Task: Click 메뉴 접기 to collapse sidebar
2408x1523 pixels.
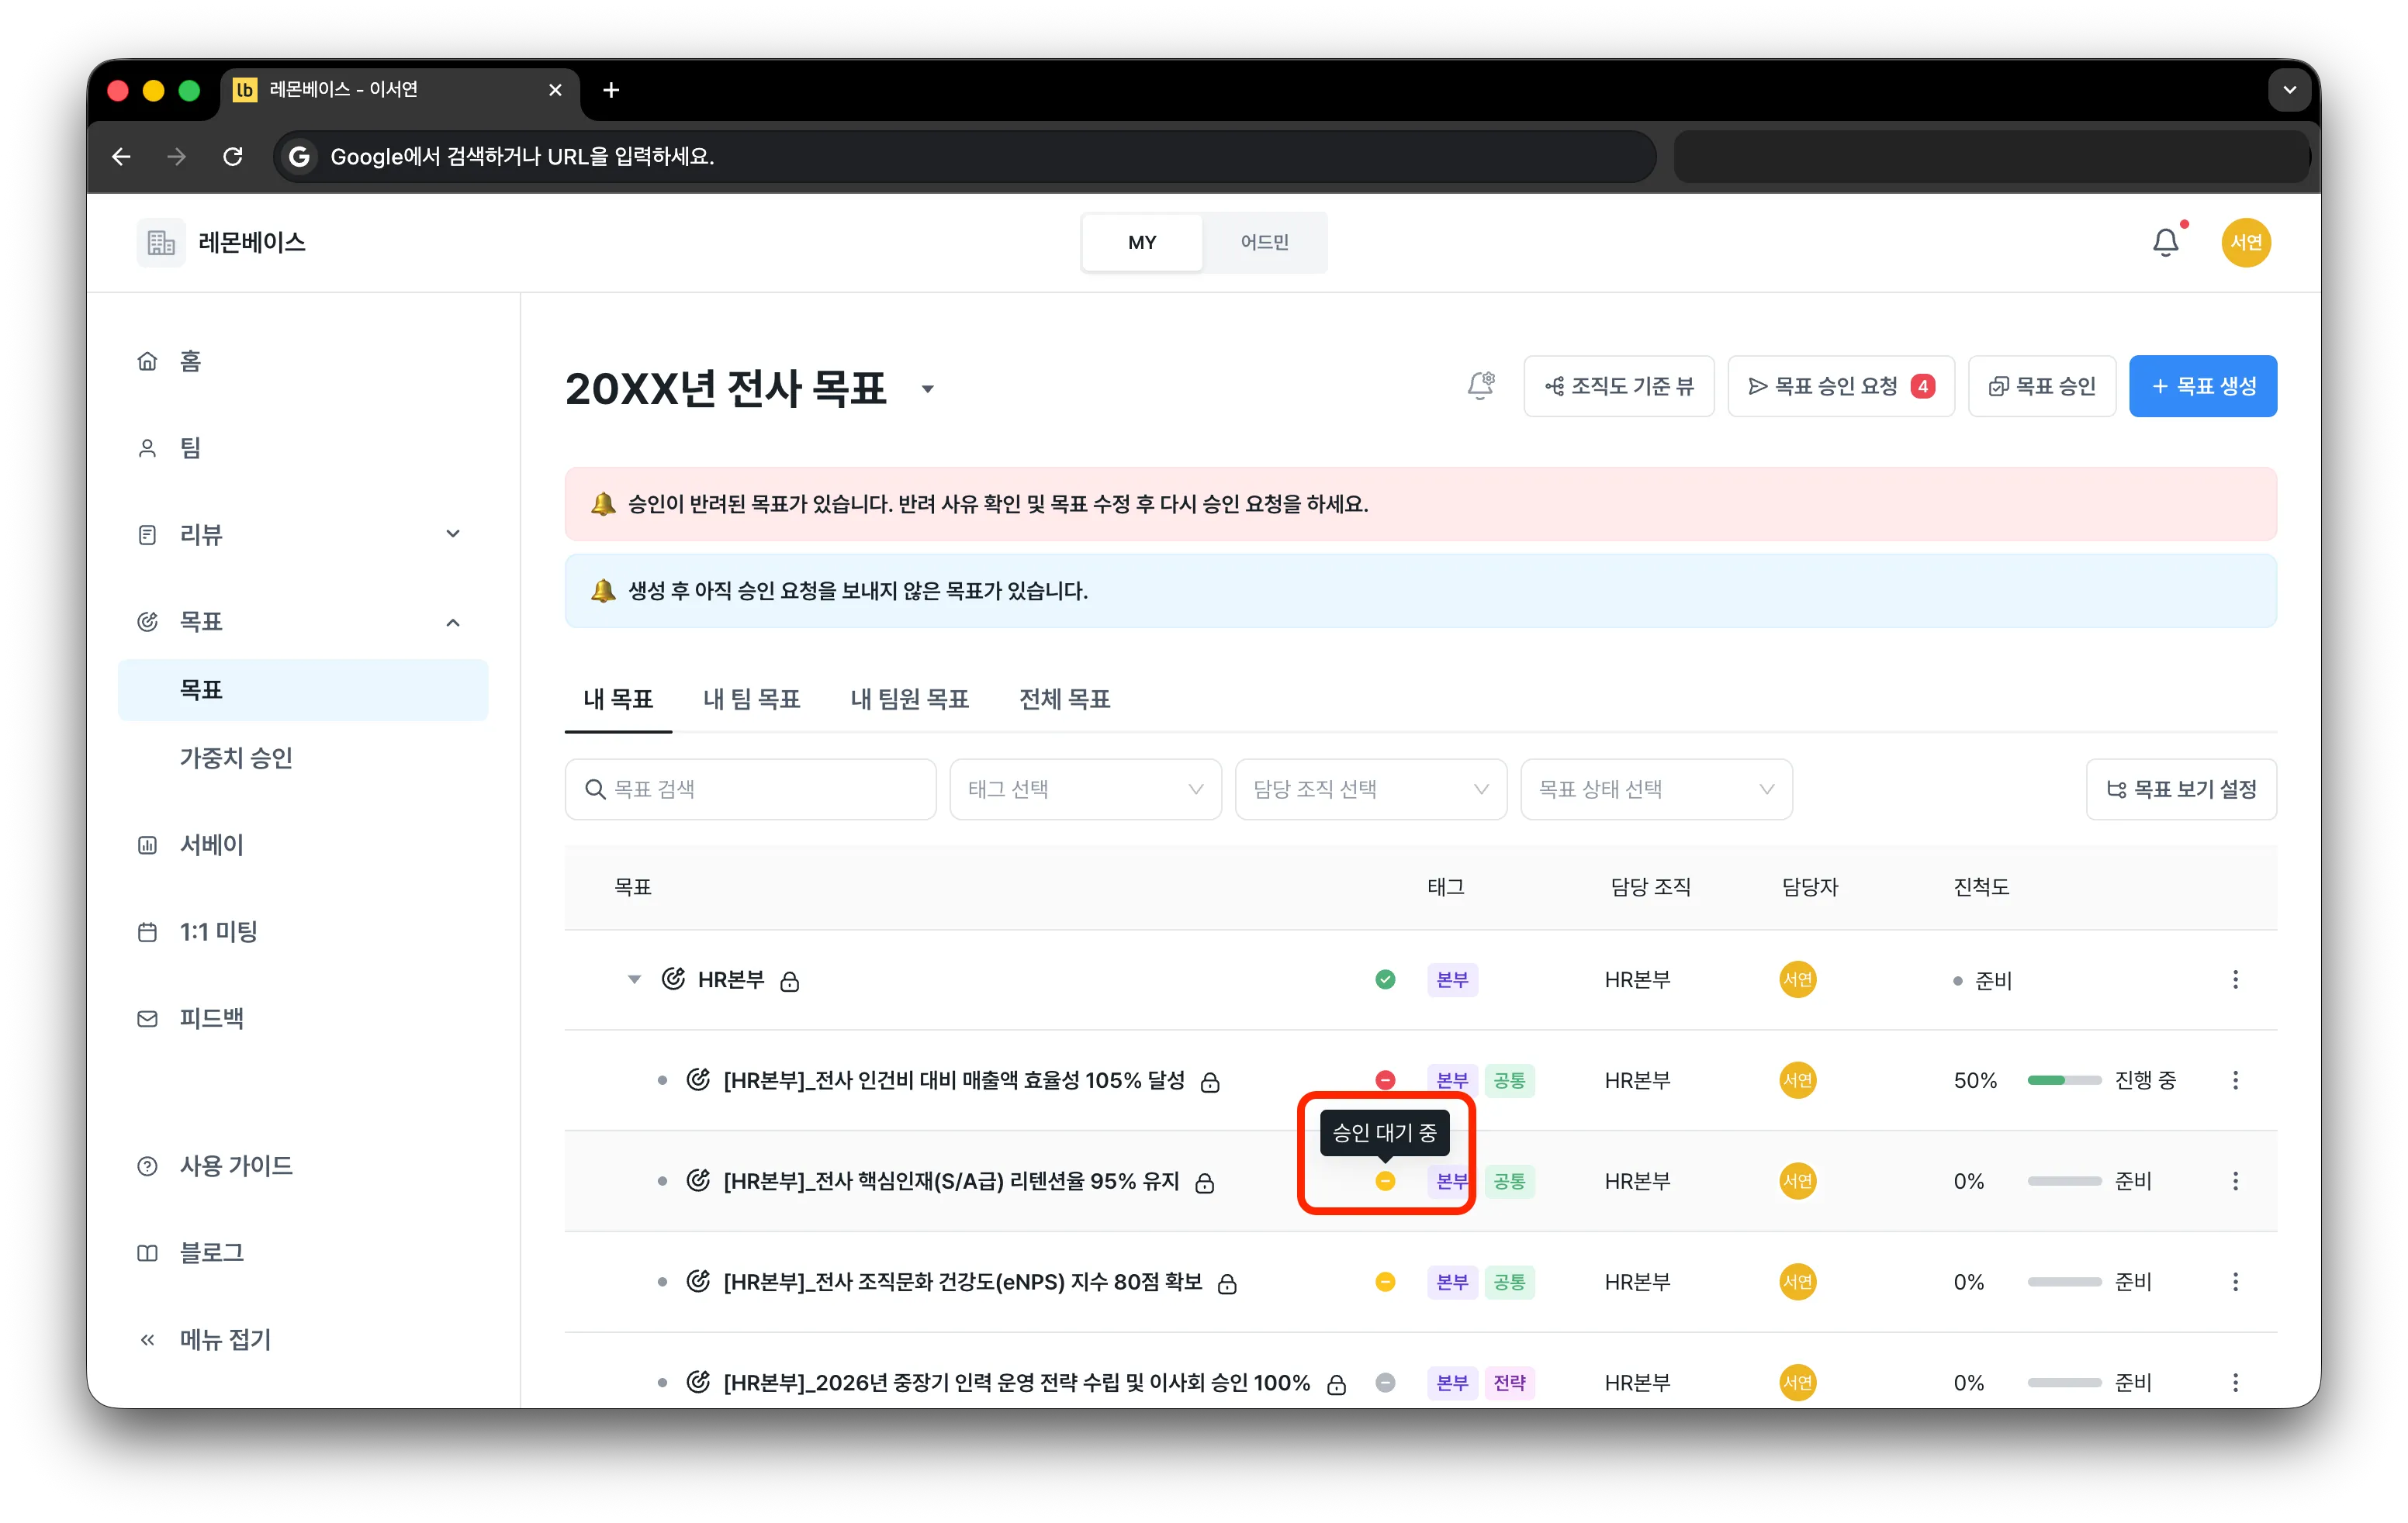Action: coord(205,1339)
